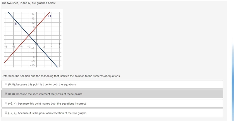
Task: Click the graph origin at 0
Action: (x=37, y=44)
